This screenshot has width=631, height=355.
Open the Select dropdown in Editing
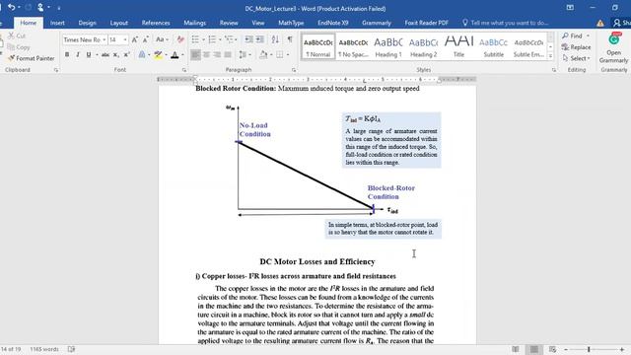576,58
